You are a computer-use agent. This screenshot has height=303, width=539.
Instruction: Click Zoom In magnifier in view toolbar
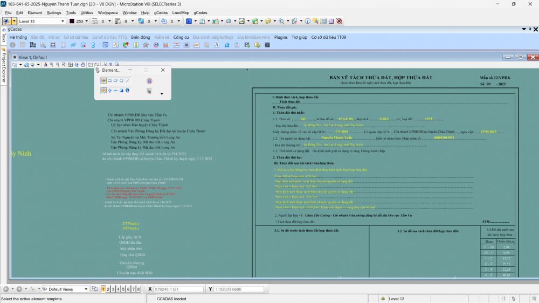51,65
